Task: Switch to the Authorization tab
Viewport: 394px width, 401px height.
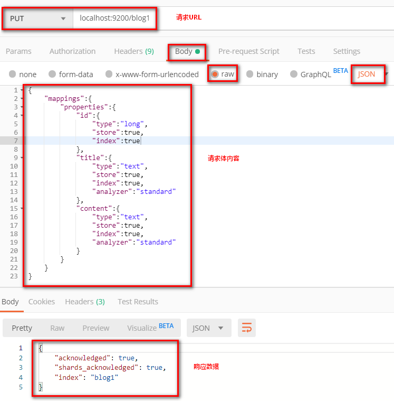Action: (x=72, y=51)
